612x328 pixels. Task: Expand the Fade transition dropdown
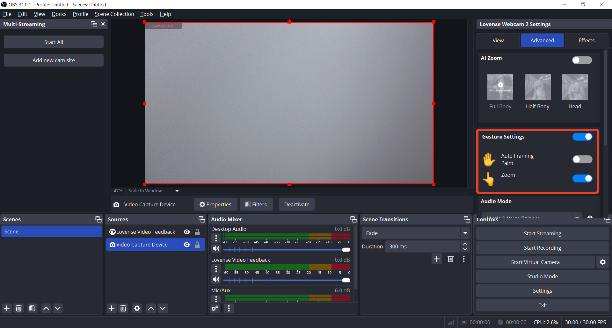click(x=465, y=233)
